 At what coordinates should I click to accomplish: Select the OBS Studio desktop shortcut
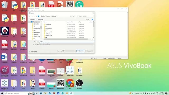point(79,84)
